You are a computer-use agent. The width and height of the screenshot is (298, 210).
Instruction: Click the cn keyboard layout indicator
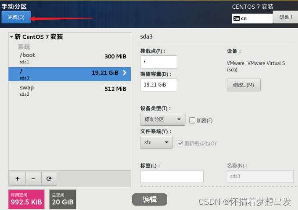[x=252, y=18]
